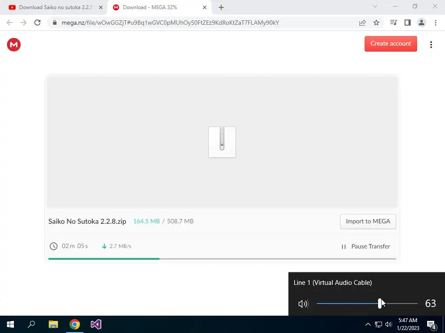Screen dimensions: 445x333
Task: Open the Chrome profile icon
Action: click(422, 23)
